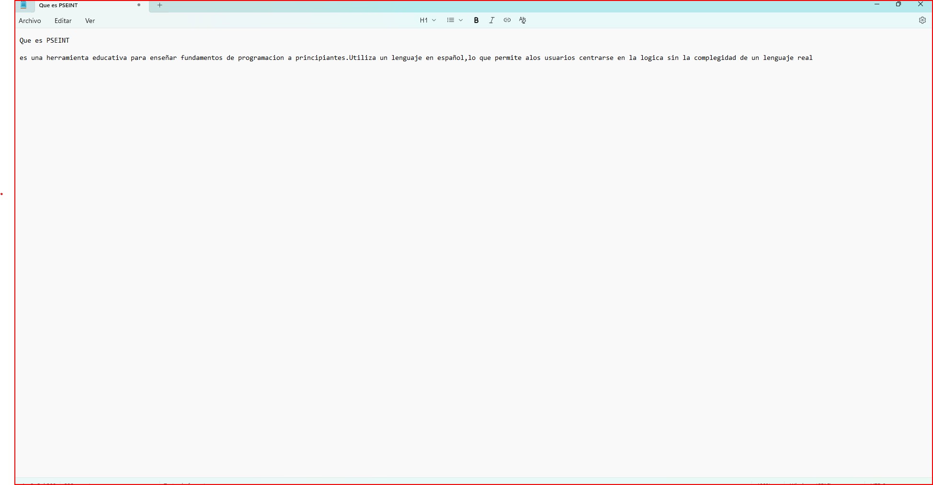
Task: Click the insert link icon
Action: [x=507, y=20]
